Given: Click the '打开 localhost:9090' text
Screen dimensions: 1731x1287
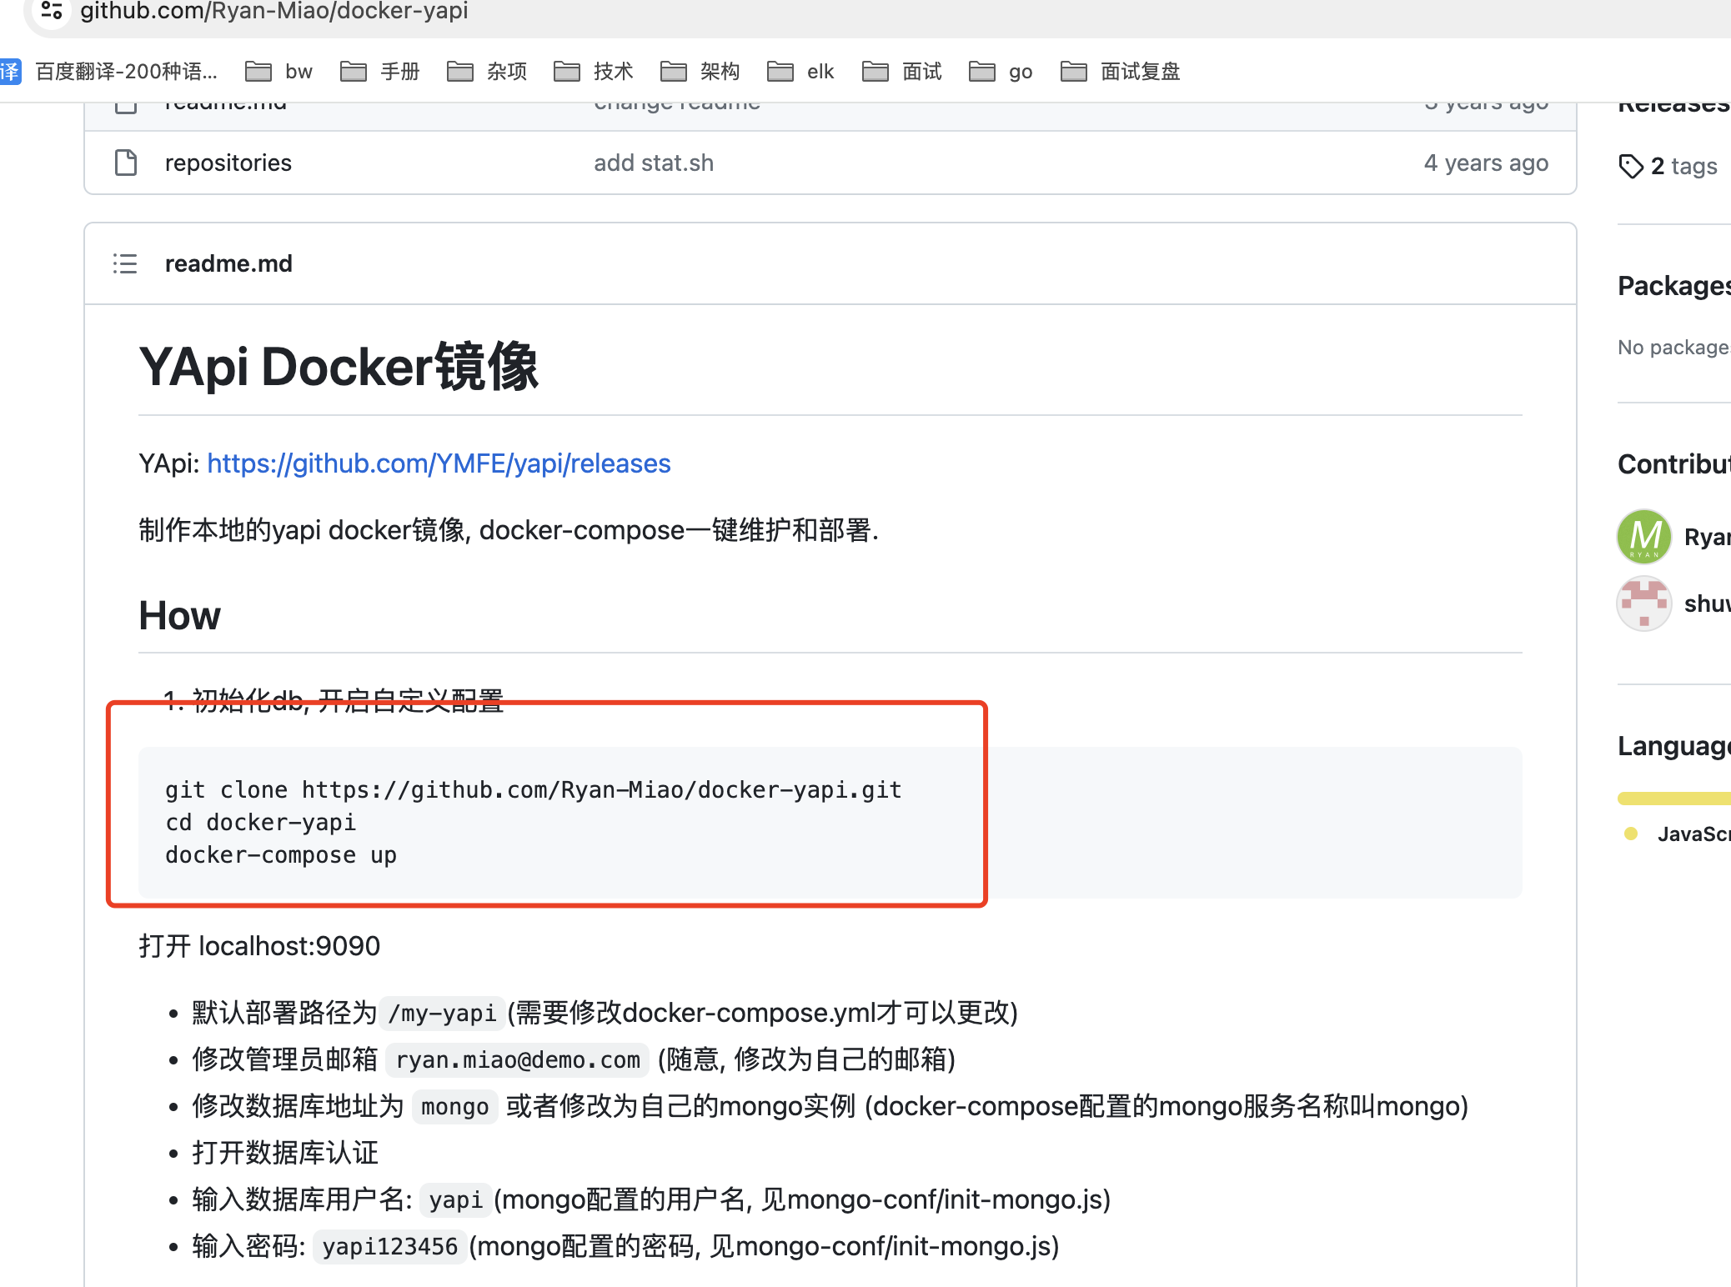Looking at the screenshot, I should pos(259,946).
